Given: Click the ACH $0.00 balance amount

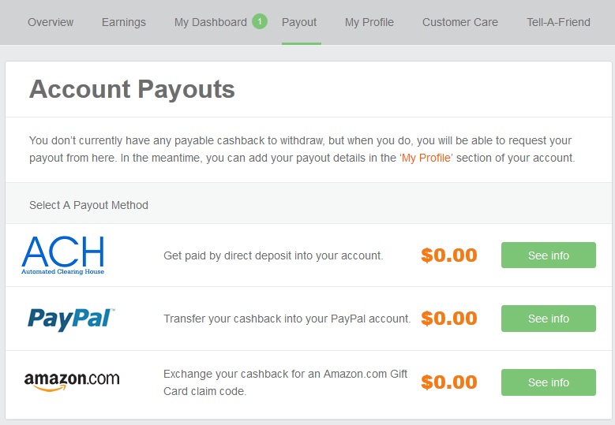Looking at the screenshot, I should (x=449, y=255).
